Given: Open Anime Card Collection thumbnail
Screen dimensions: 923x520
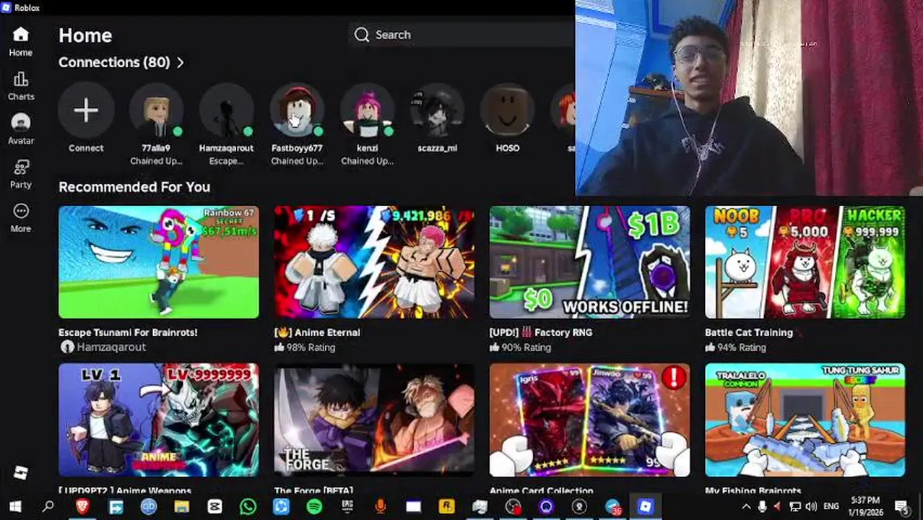Looking at the screenshot, I should (589, 420).
